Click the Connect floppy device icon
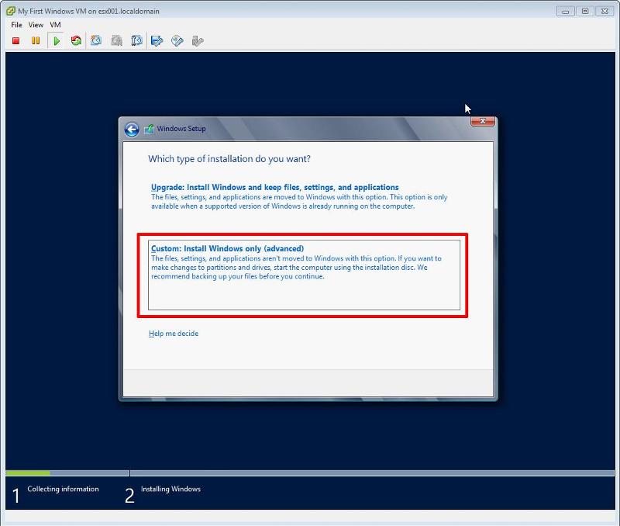 coord(157,41)
